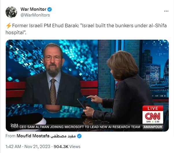Click the Sam Altman news ticker headline
The image size is (174, 153).
coord(80,127)
